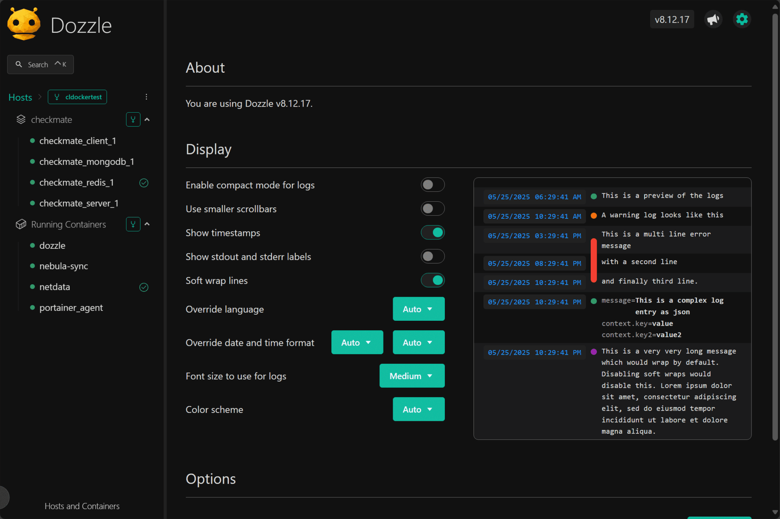This screenshot has height=519, width=780.
Task: Click the Dozzle bee logo
Action: (x=24, y=24)
